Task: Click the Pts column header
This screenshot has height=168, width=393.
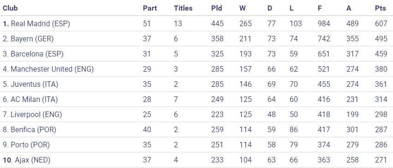Action: pyautogui.click(x=381, y=8)
